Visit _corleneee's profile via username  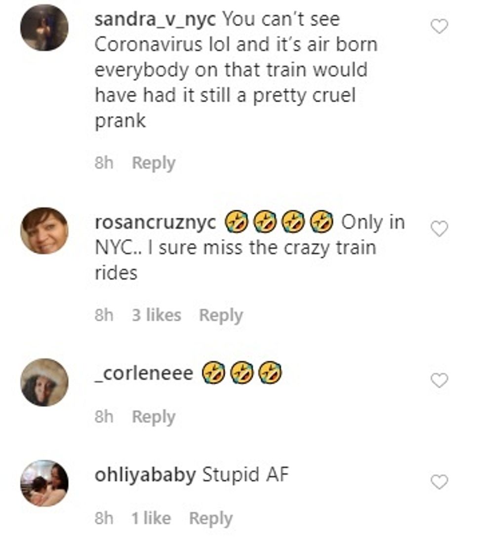coord(144,373)
